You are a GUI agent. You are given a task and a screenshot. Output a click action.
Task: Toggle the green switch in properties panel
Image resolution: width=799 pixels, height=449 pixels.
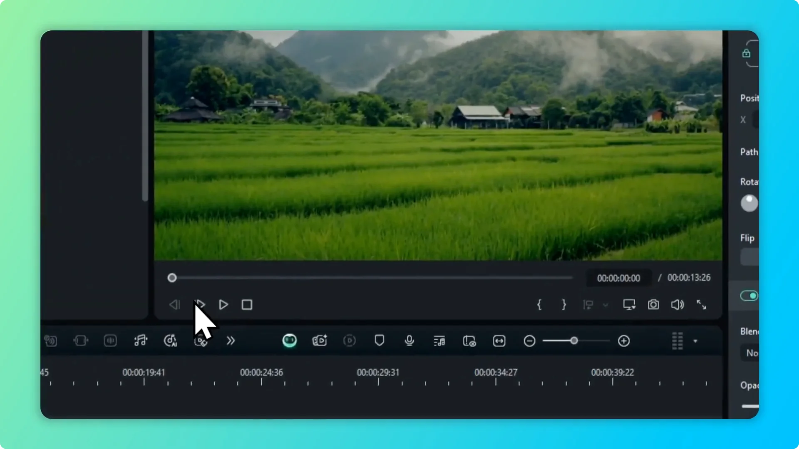tap(749, 296)
